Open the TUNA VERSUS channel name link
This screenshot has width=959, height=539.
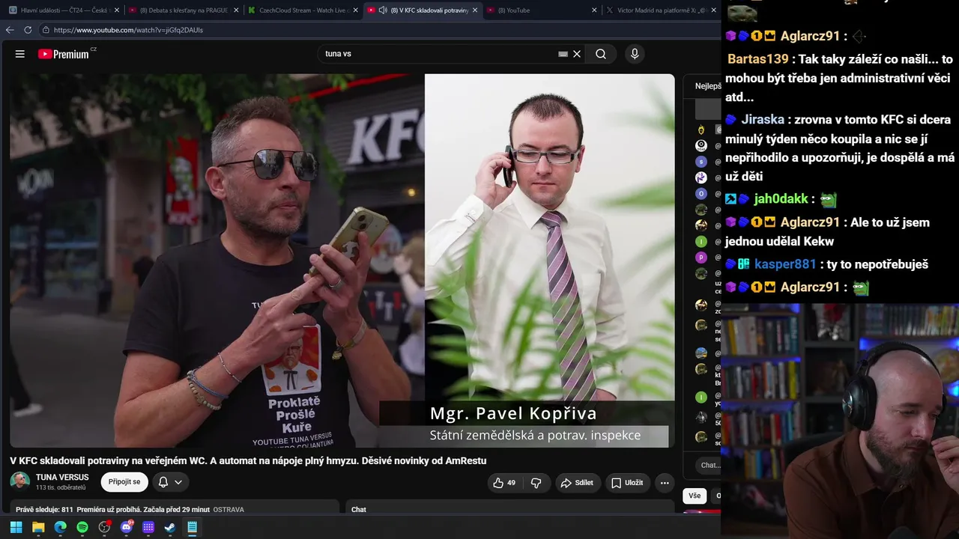(x=62, y=477)
